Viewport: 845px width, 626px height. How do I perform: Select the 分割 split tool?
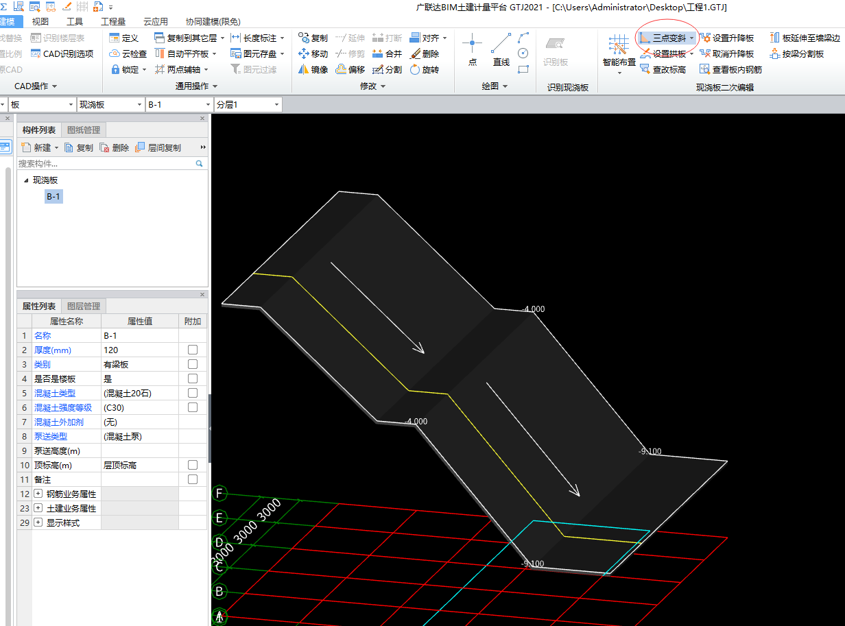click(x=387, y=69)
